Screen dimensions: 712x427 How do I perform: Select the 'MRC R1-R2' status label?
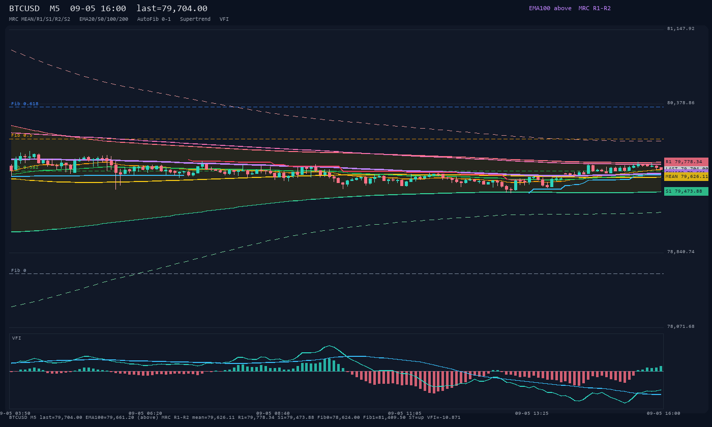[x=595, y=8]
